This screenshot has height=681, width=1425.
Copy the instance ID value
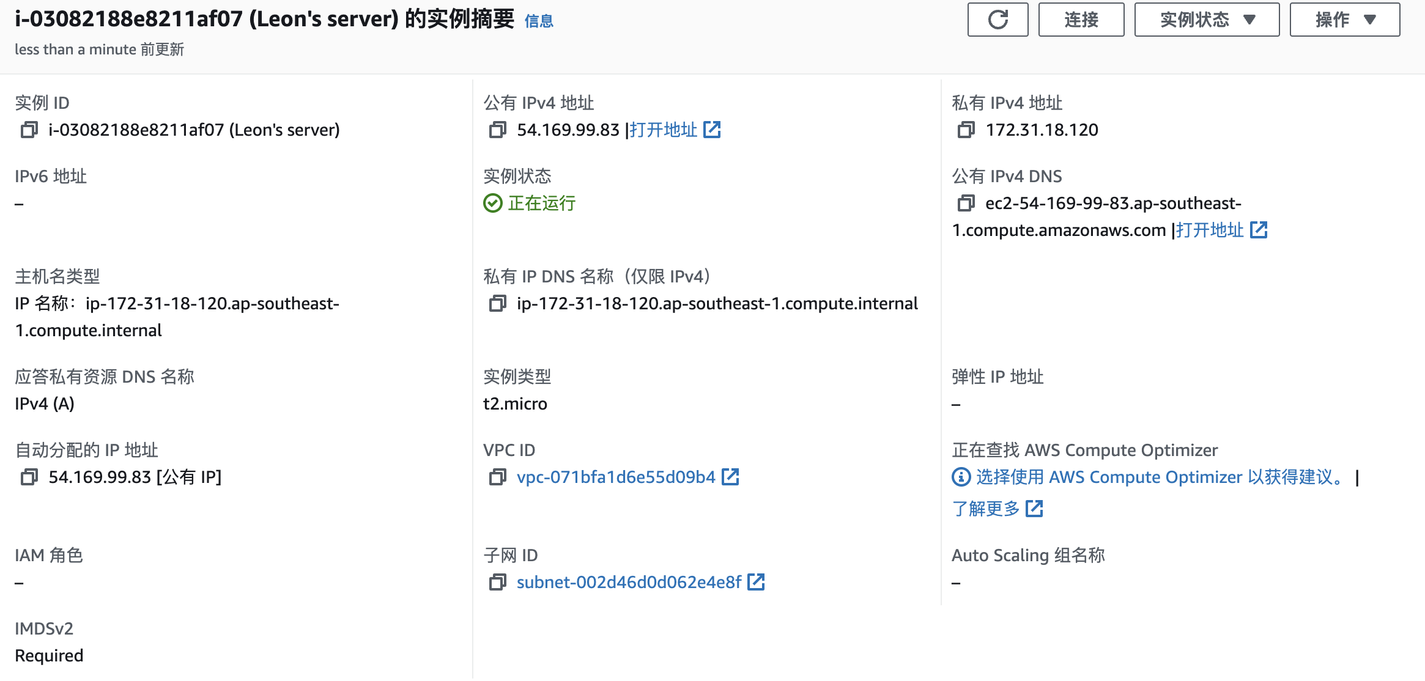tap(29, 130)
